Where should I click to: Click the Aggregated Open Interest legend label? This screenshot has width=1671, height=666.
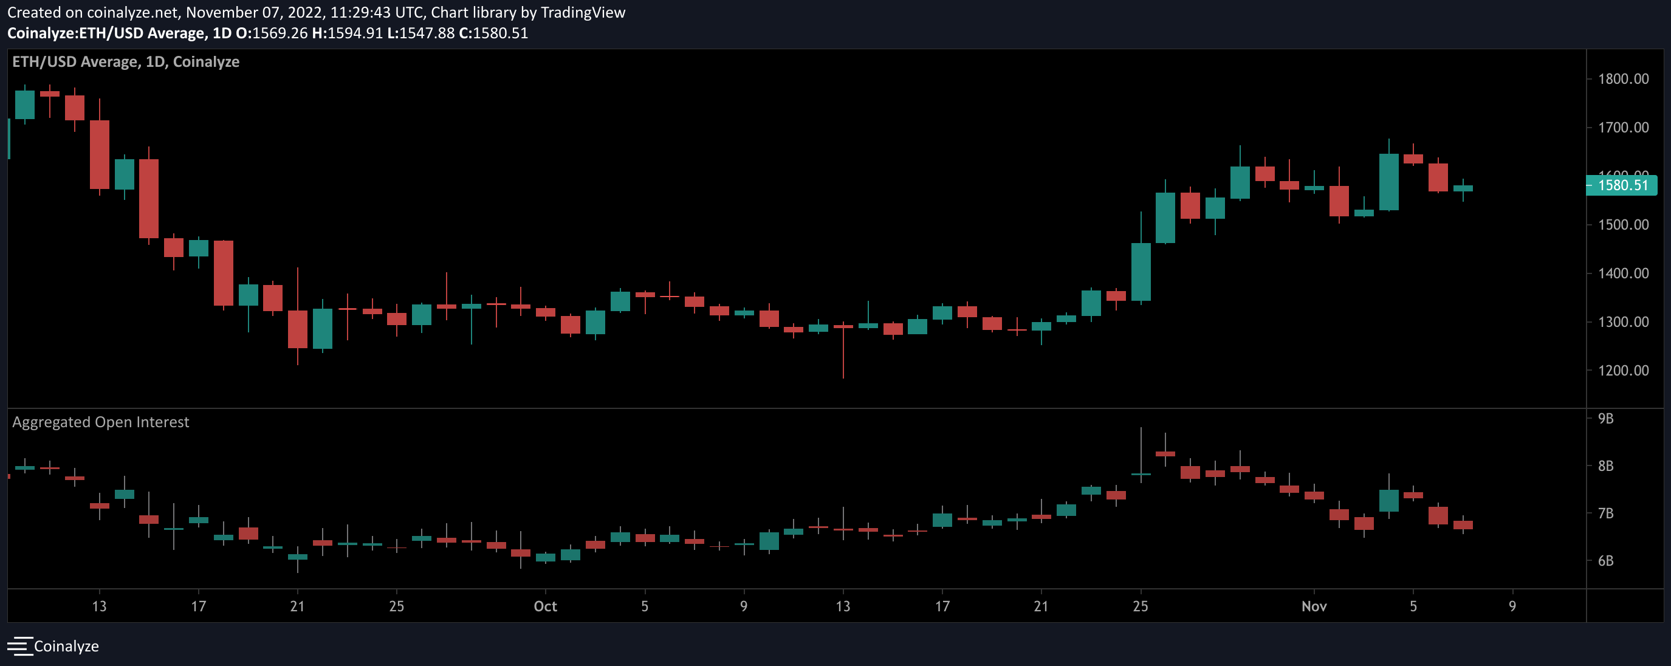point(100,422)
